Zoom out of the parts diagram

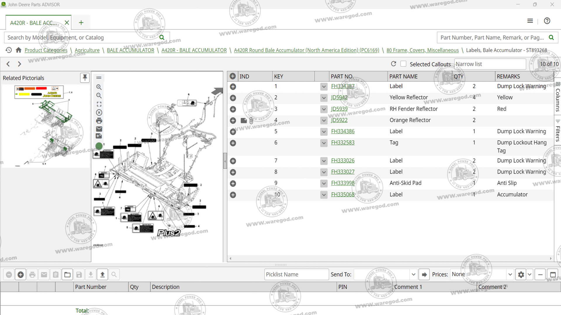(99, 95)
